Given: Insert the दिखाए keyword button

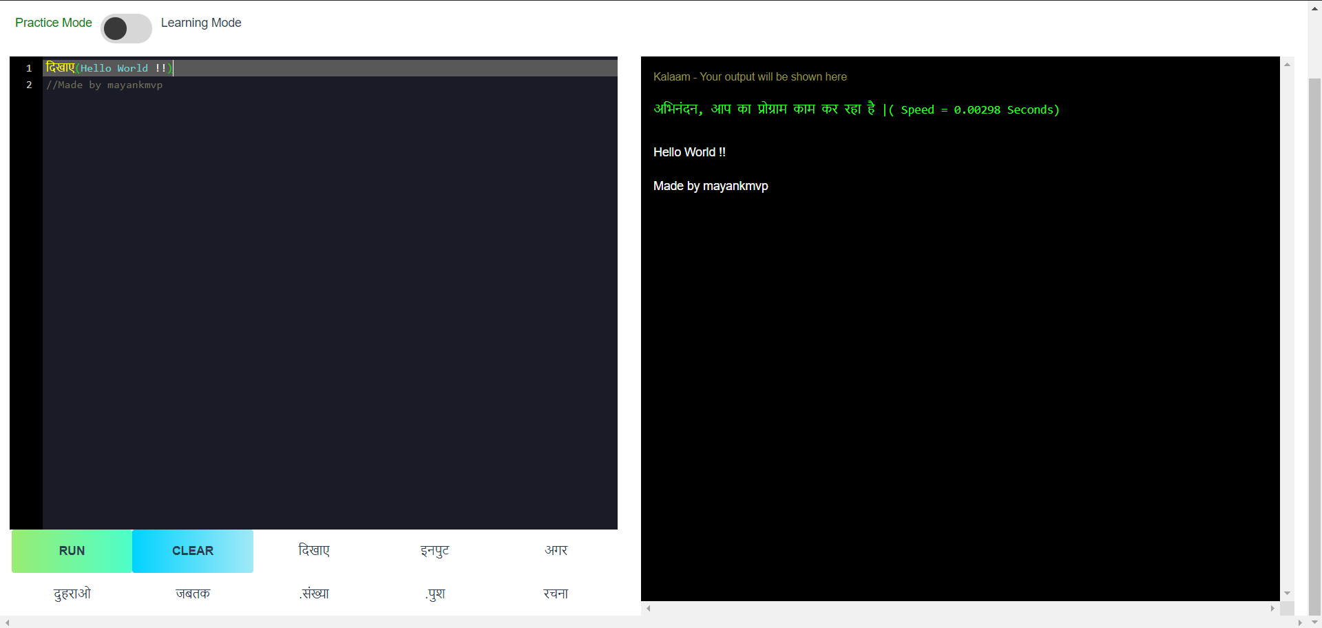Looking at the screenshot, I should click(314, 550).
